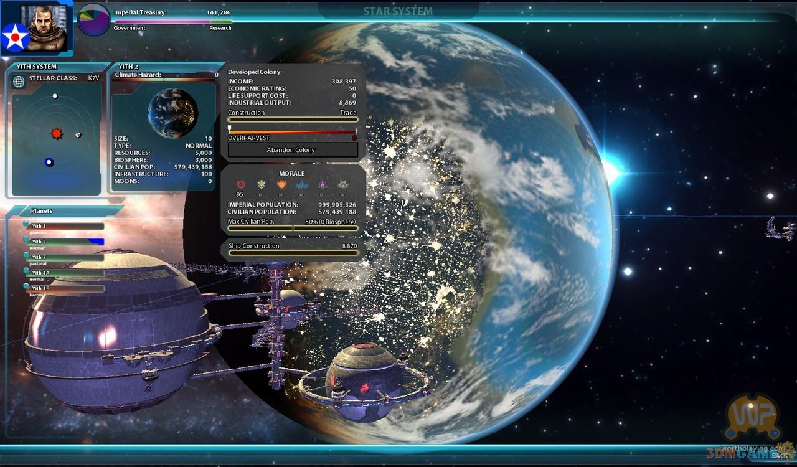Click the Government/Research treasury slider
Viewport: 797px width, 467px height.
click(x=172, y=22)
